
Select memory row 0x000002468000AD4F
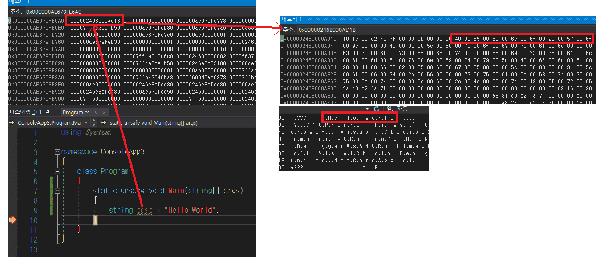coord(438,46)
